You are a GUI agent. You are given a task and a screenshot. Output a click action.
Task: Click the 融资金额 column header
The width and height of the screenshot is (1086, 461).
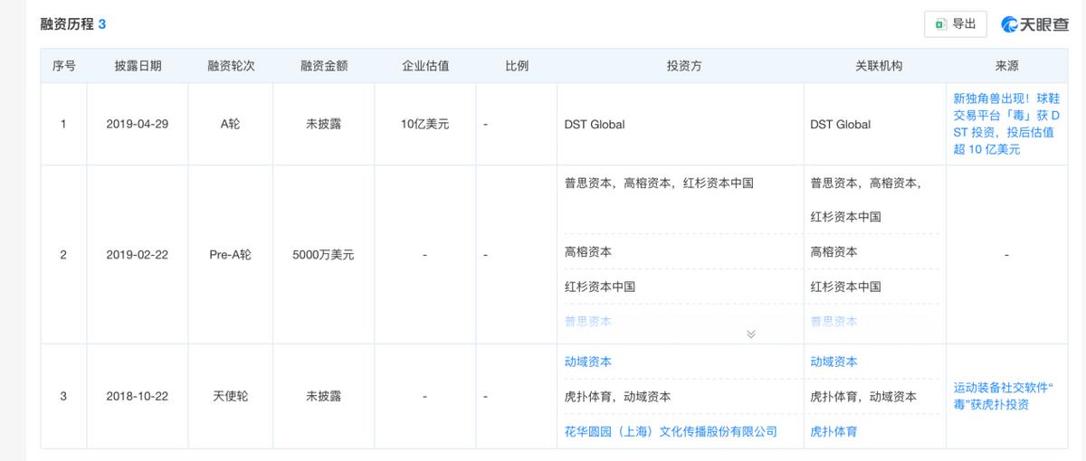324,66
